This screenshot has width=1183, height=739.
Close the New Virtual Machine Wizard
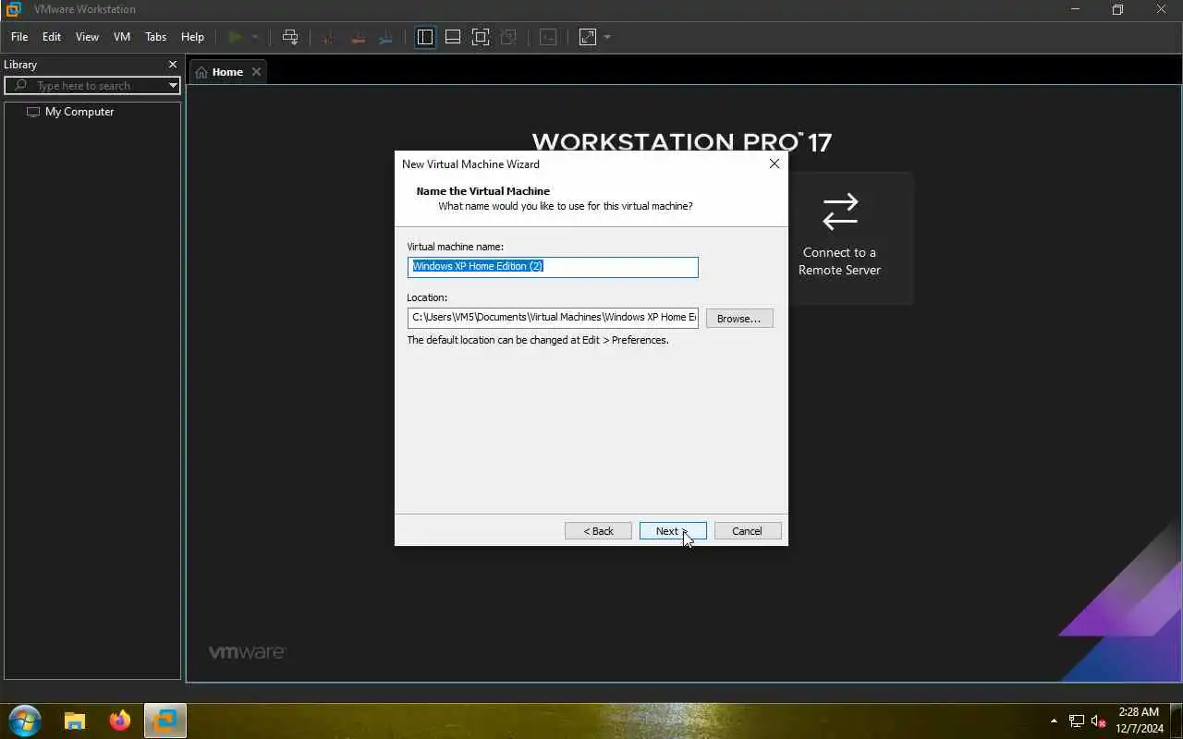click(774, 164)
